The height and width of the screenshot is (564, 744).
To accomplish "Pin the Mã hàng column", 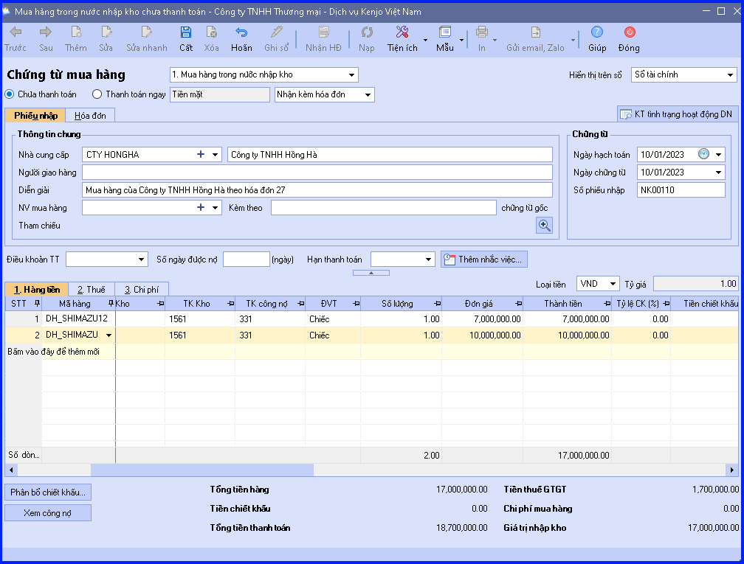I will pos(111,303).
